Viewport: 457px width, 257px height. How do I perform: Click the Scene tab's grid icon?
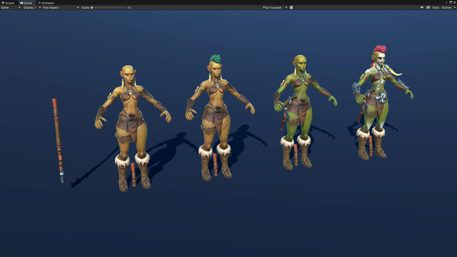(x=3, y=3)
